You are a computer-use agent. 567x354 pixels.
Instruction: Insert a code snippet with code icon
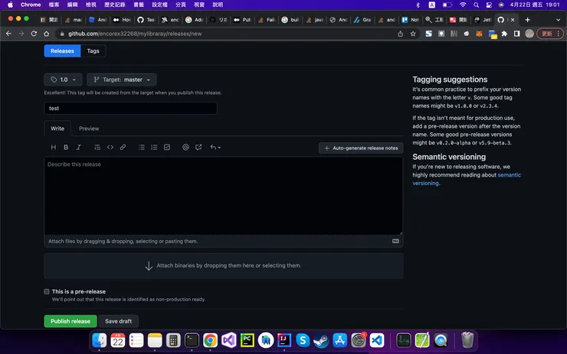tap(110, 147)
